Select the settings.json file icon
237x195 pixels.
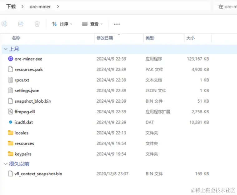tap(10, 90)
